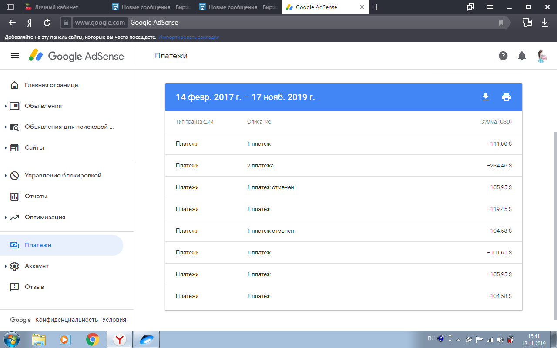This screenshot has height=348, width=557.
Task: Launch Windows Explorer from the taskbar
Action: point(39,339)
